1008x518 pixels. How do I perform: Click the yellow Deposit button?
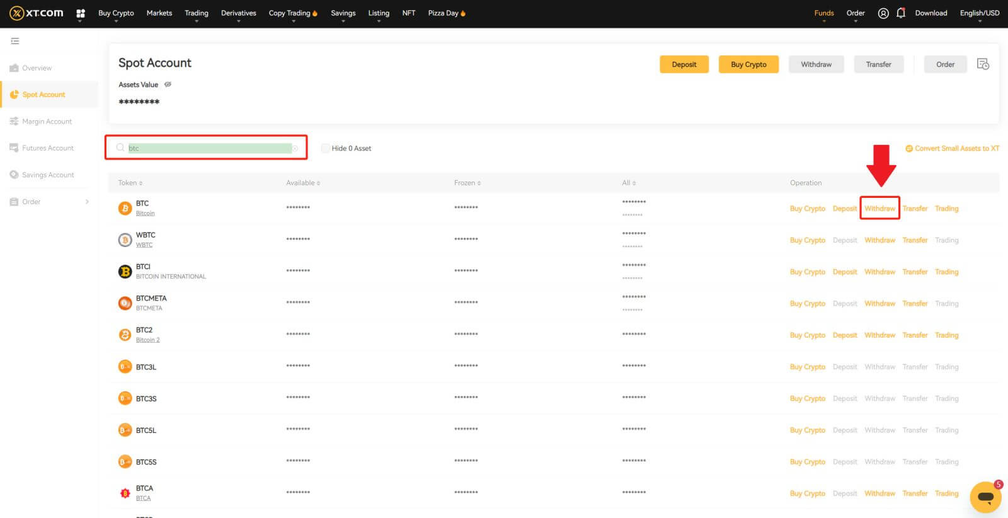[684, 64]
